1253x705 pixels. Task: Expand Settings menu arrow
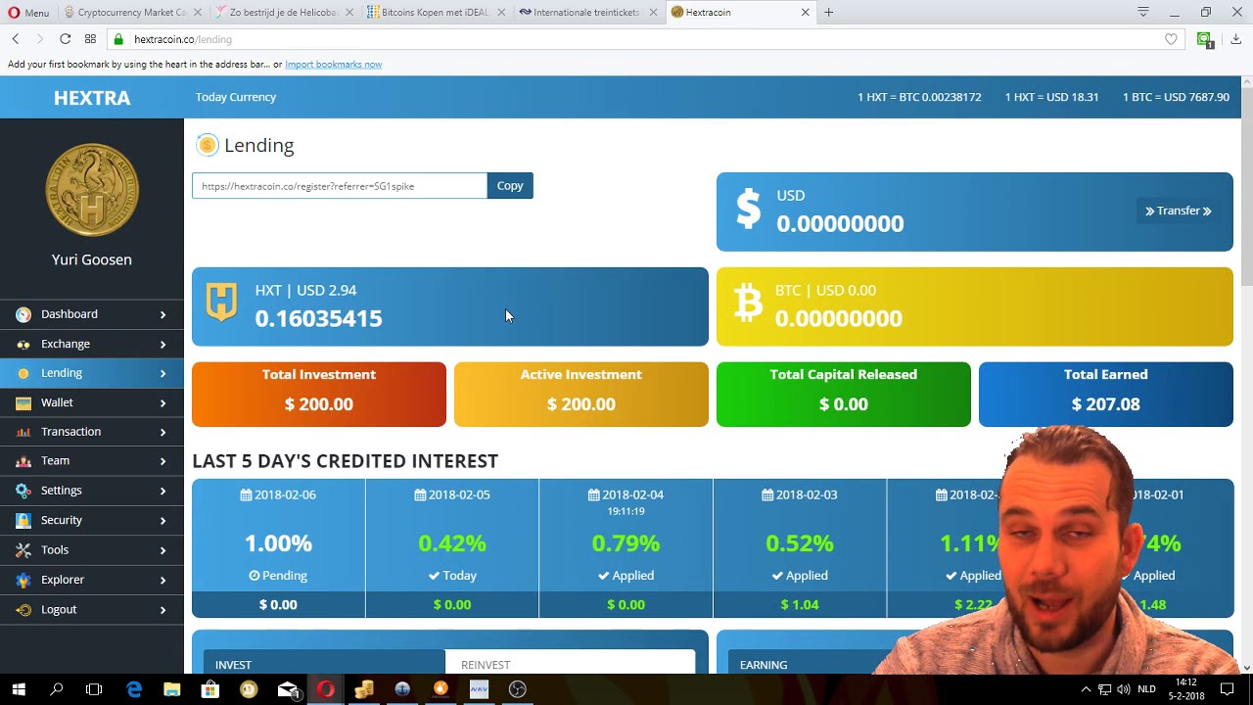click(162, 491)
